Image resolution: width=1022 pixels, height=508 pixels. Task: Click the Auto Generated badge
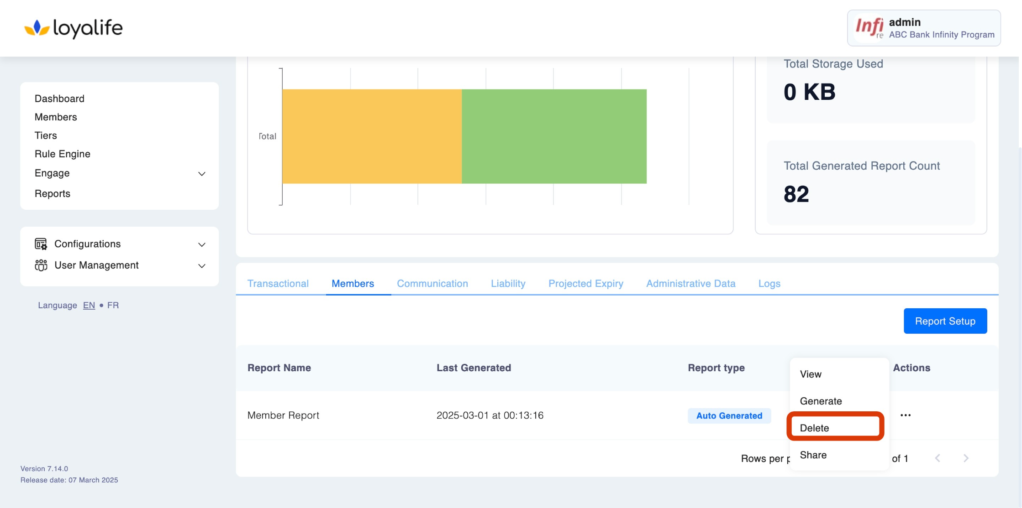729,416
